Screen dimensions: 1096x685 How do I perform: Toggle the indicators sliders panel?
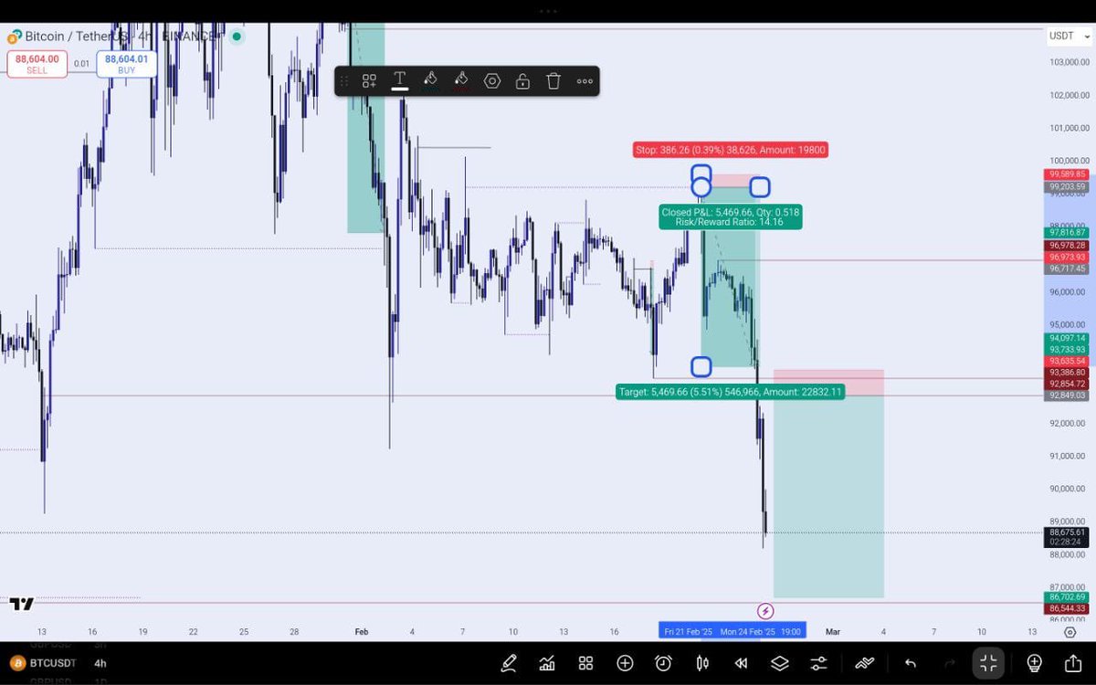click(817, 664)
